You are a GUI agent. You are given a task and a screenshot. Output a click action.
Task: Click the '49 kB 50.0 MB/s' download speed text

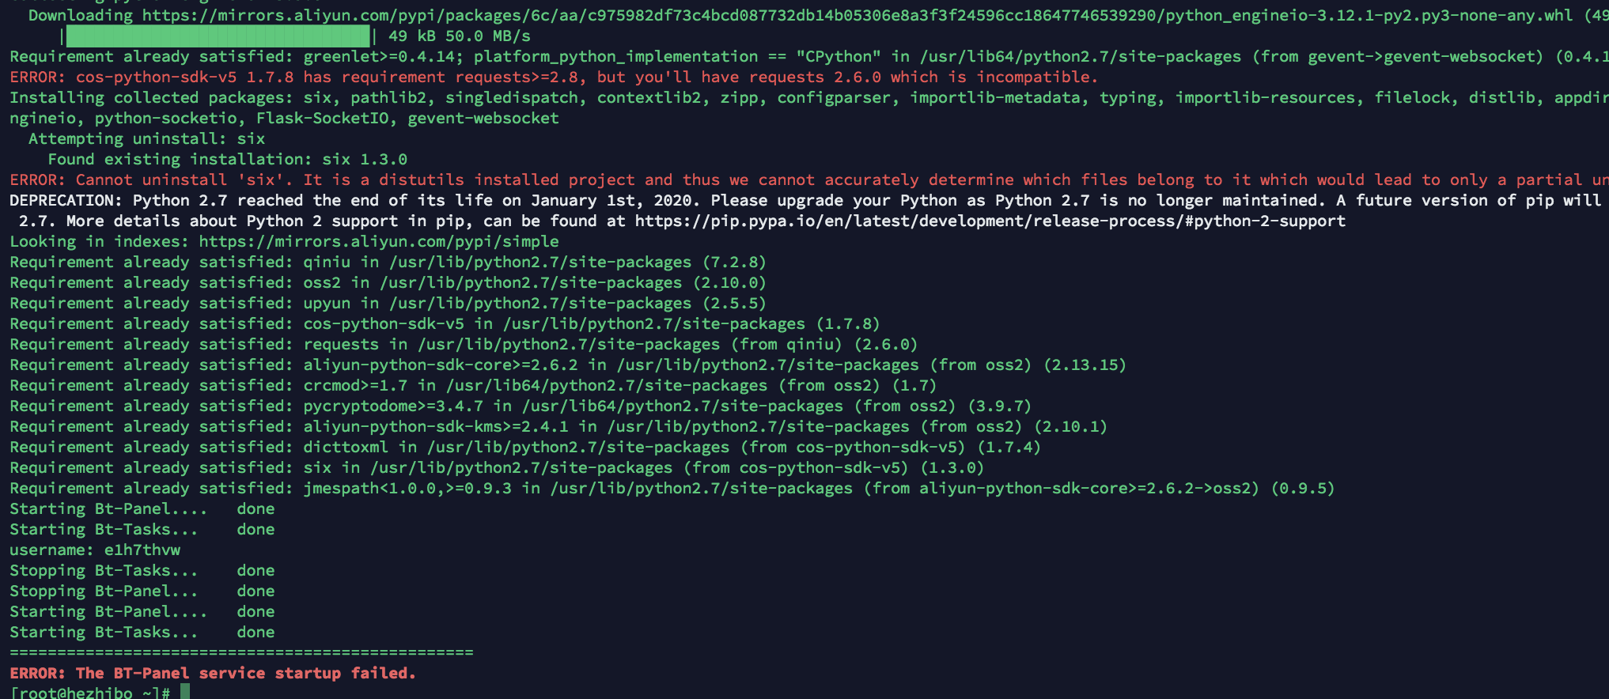coord(460,36)
